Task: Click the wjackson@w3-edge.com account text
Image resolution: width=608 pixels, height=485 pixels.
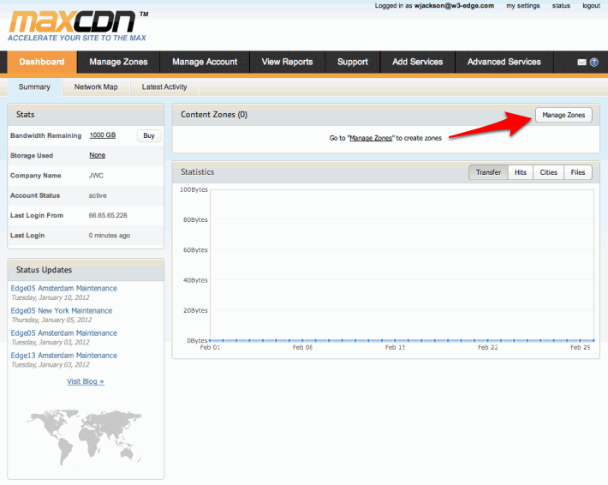Action: [x=454, y=6]
